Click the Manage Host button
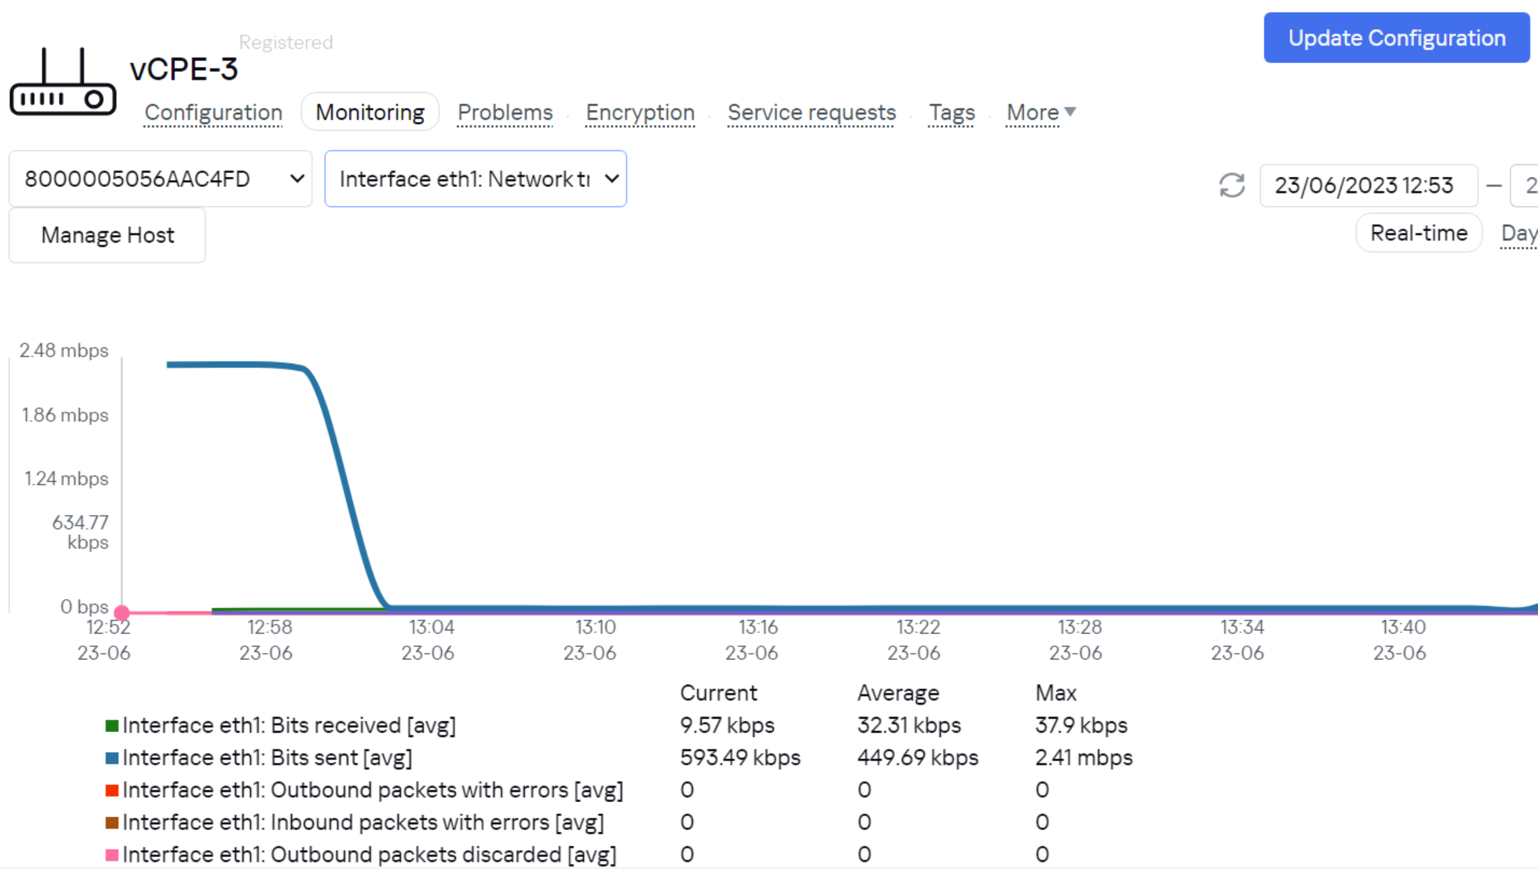 point(107,235)
